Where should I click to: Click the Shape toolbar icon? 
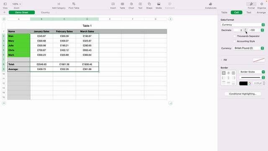pyautogui.click(x=149, y=4)
